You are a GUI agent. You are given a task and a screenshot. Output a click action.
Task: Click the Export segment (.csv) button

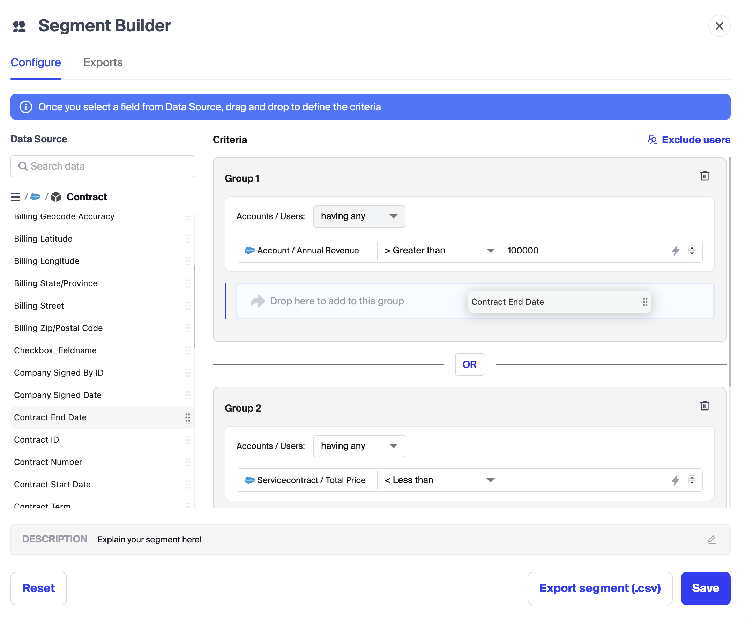point(599,588)
